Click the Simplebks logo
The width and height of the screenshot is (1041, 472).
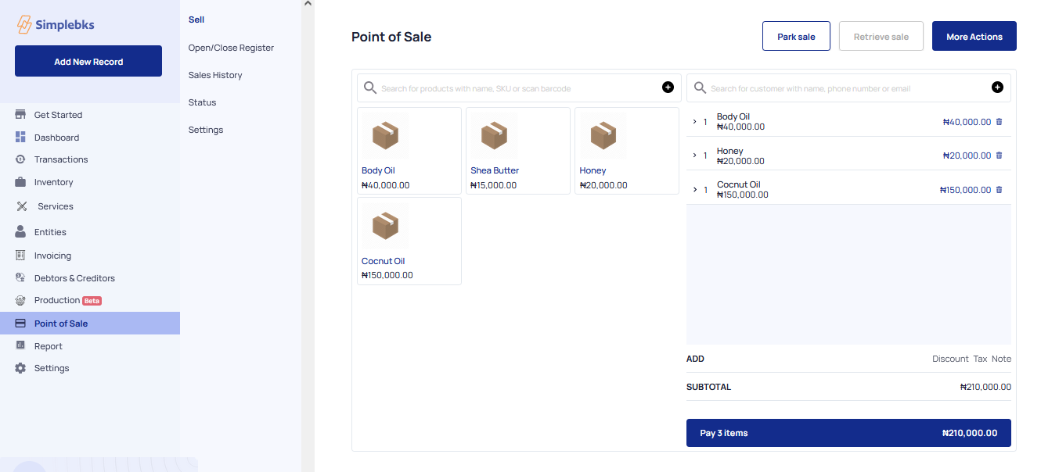tap(56, 25)
